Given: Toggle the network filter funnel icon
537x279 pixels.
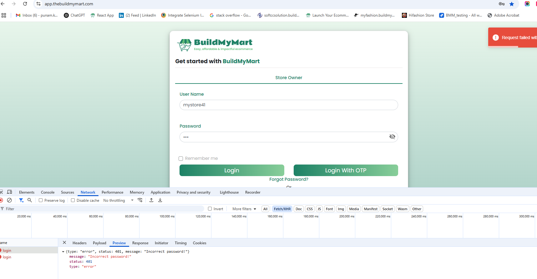Looking at the screenshot, I should [21, 200].
